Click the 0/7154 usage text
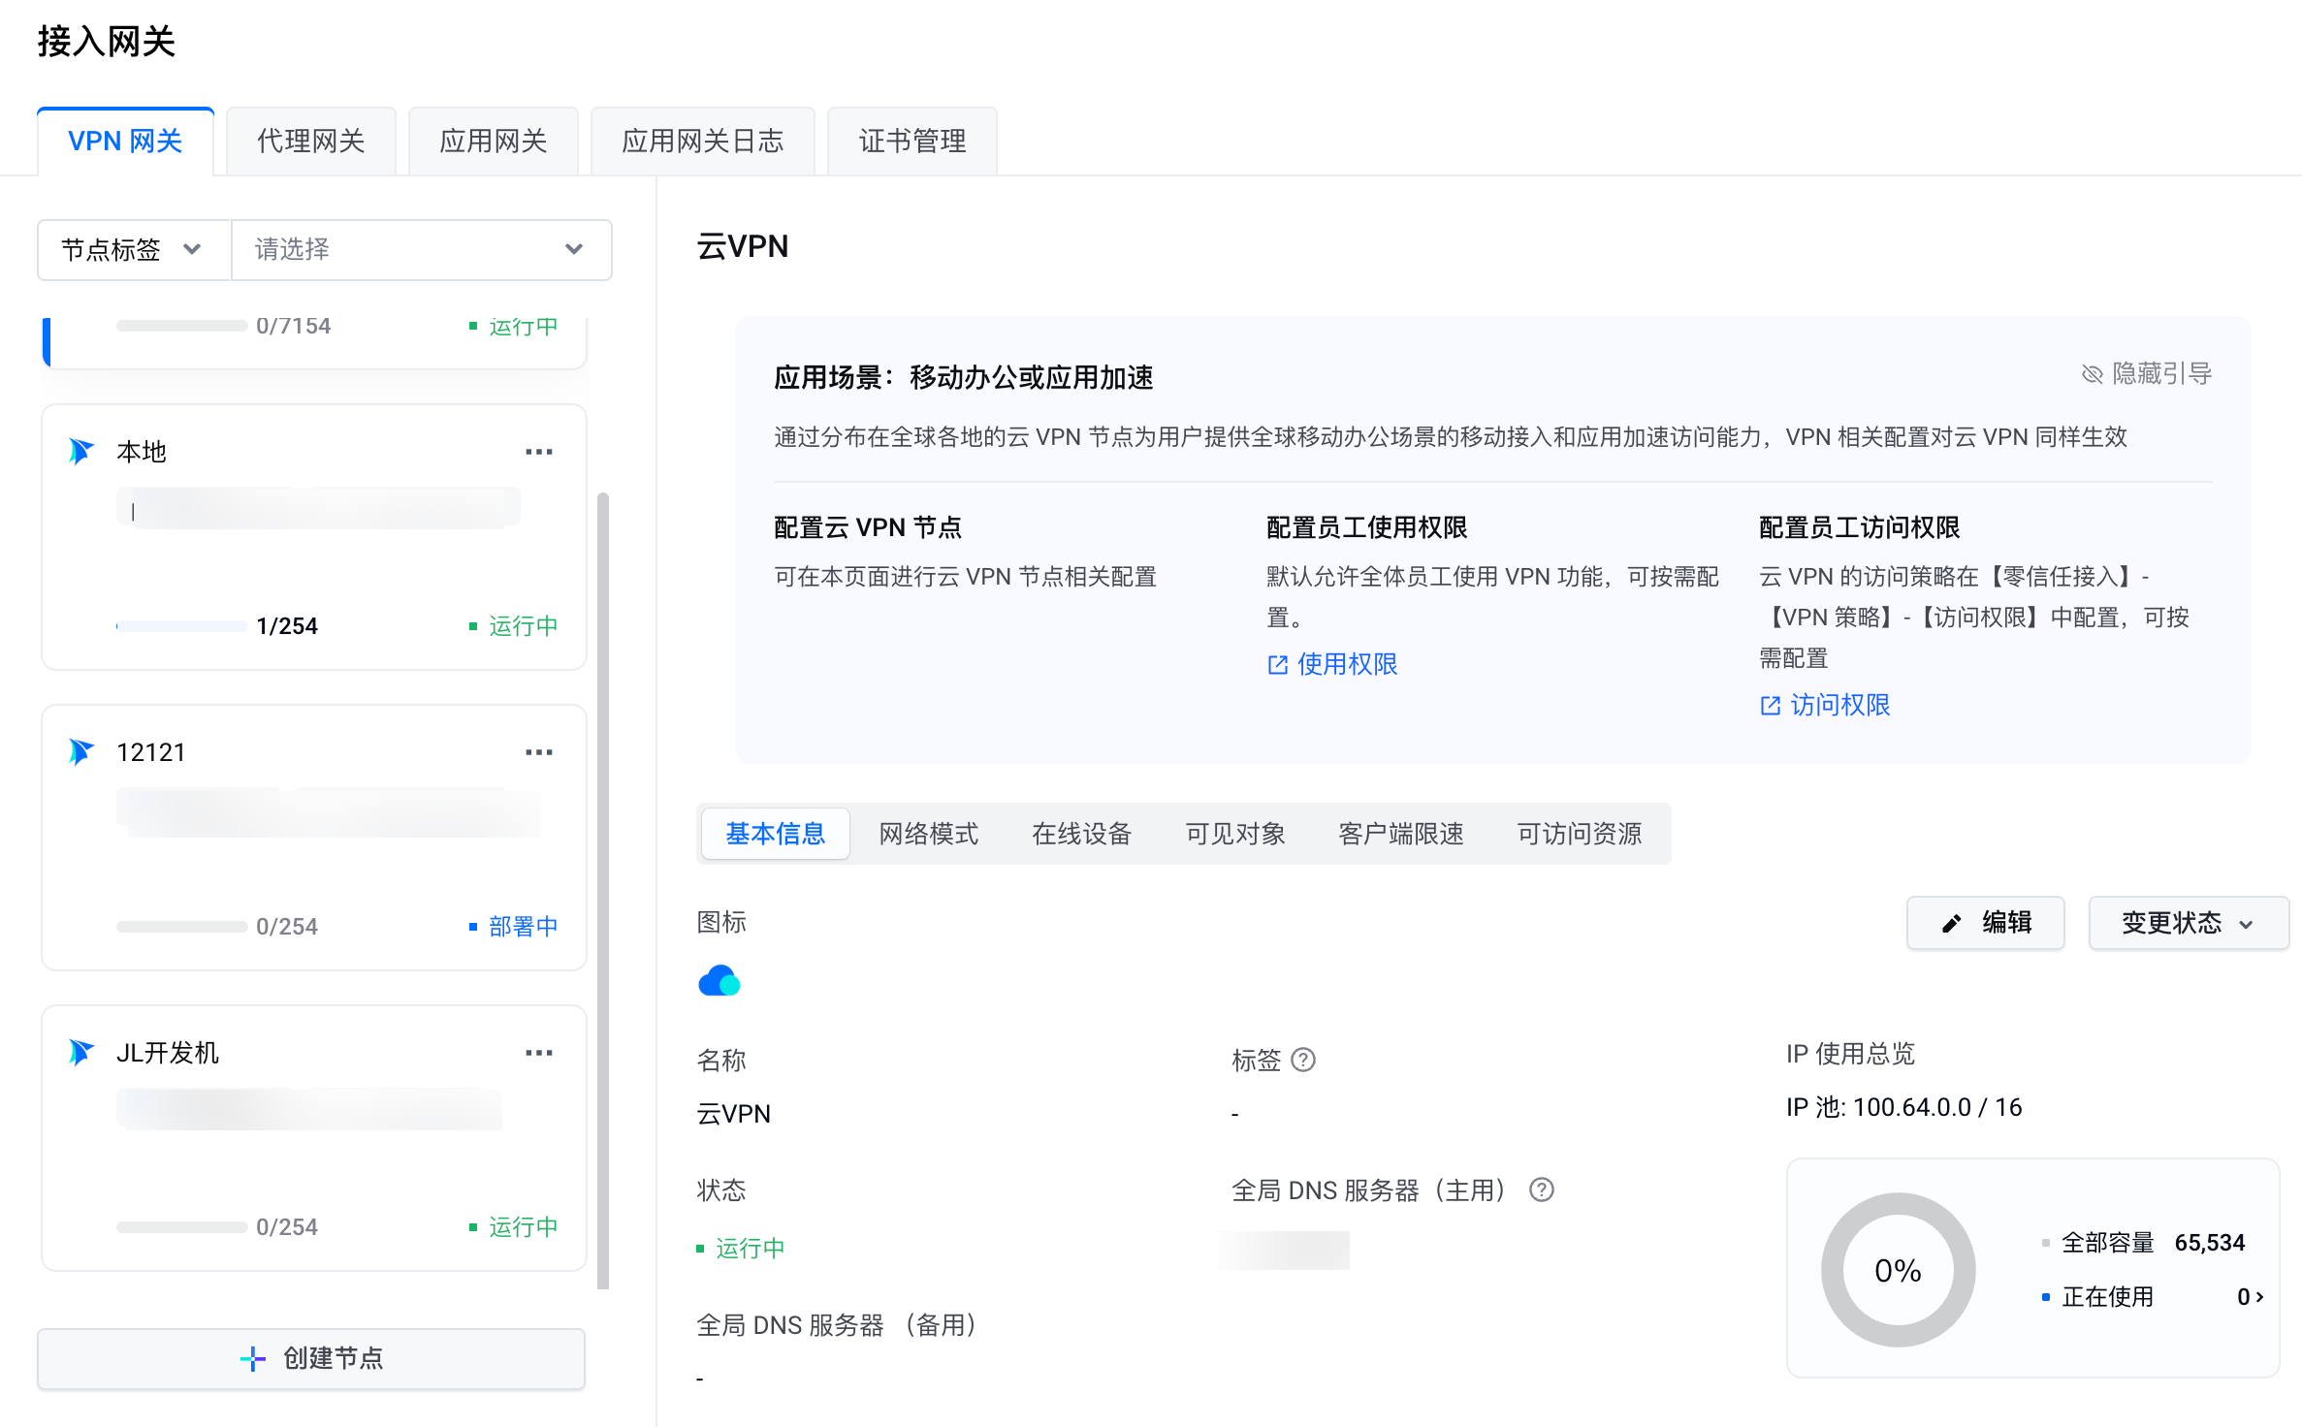 (x=293, y=326)
